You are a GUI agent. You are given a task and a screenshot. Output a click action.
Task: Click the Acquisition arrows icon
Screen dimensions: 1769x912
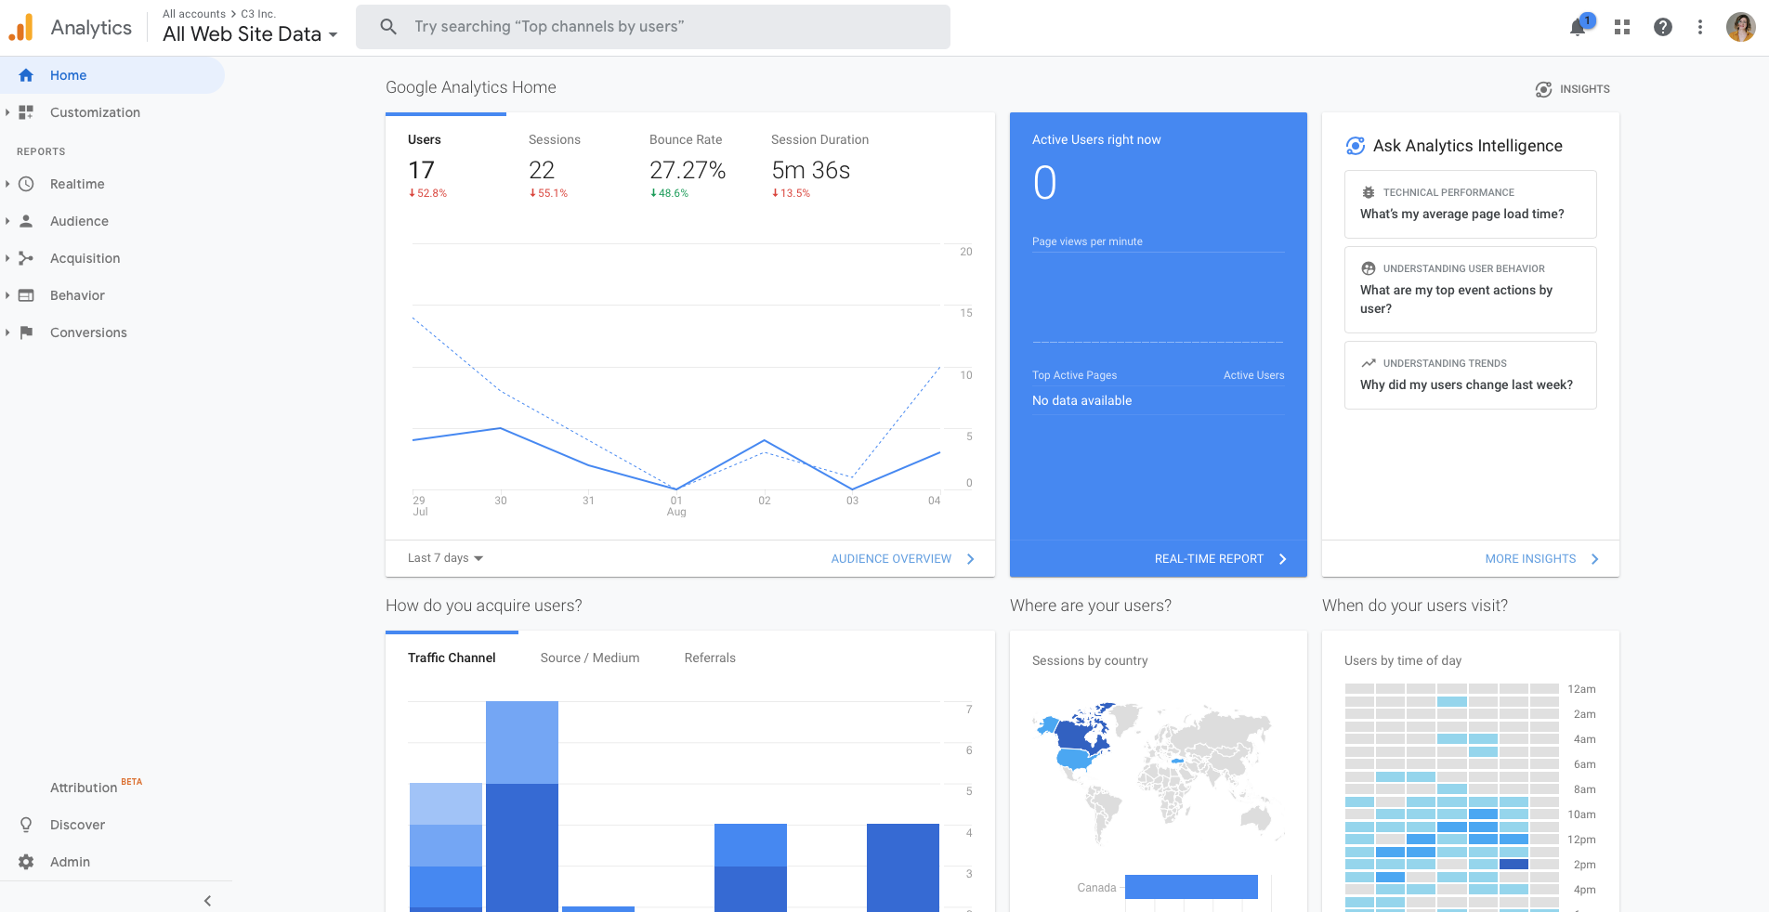(x=26, y=258)
